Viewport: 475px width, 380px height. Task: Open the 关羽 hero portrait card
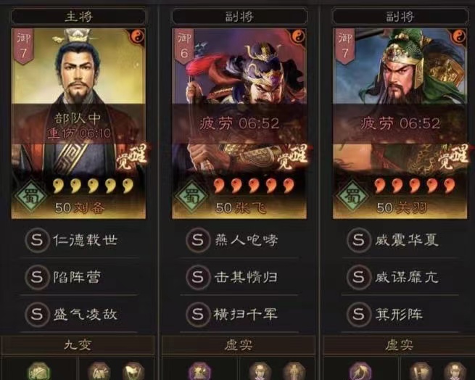point(400,123)
